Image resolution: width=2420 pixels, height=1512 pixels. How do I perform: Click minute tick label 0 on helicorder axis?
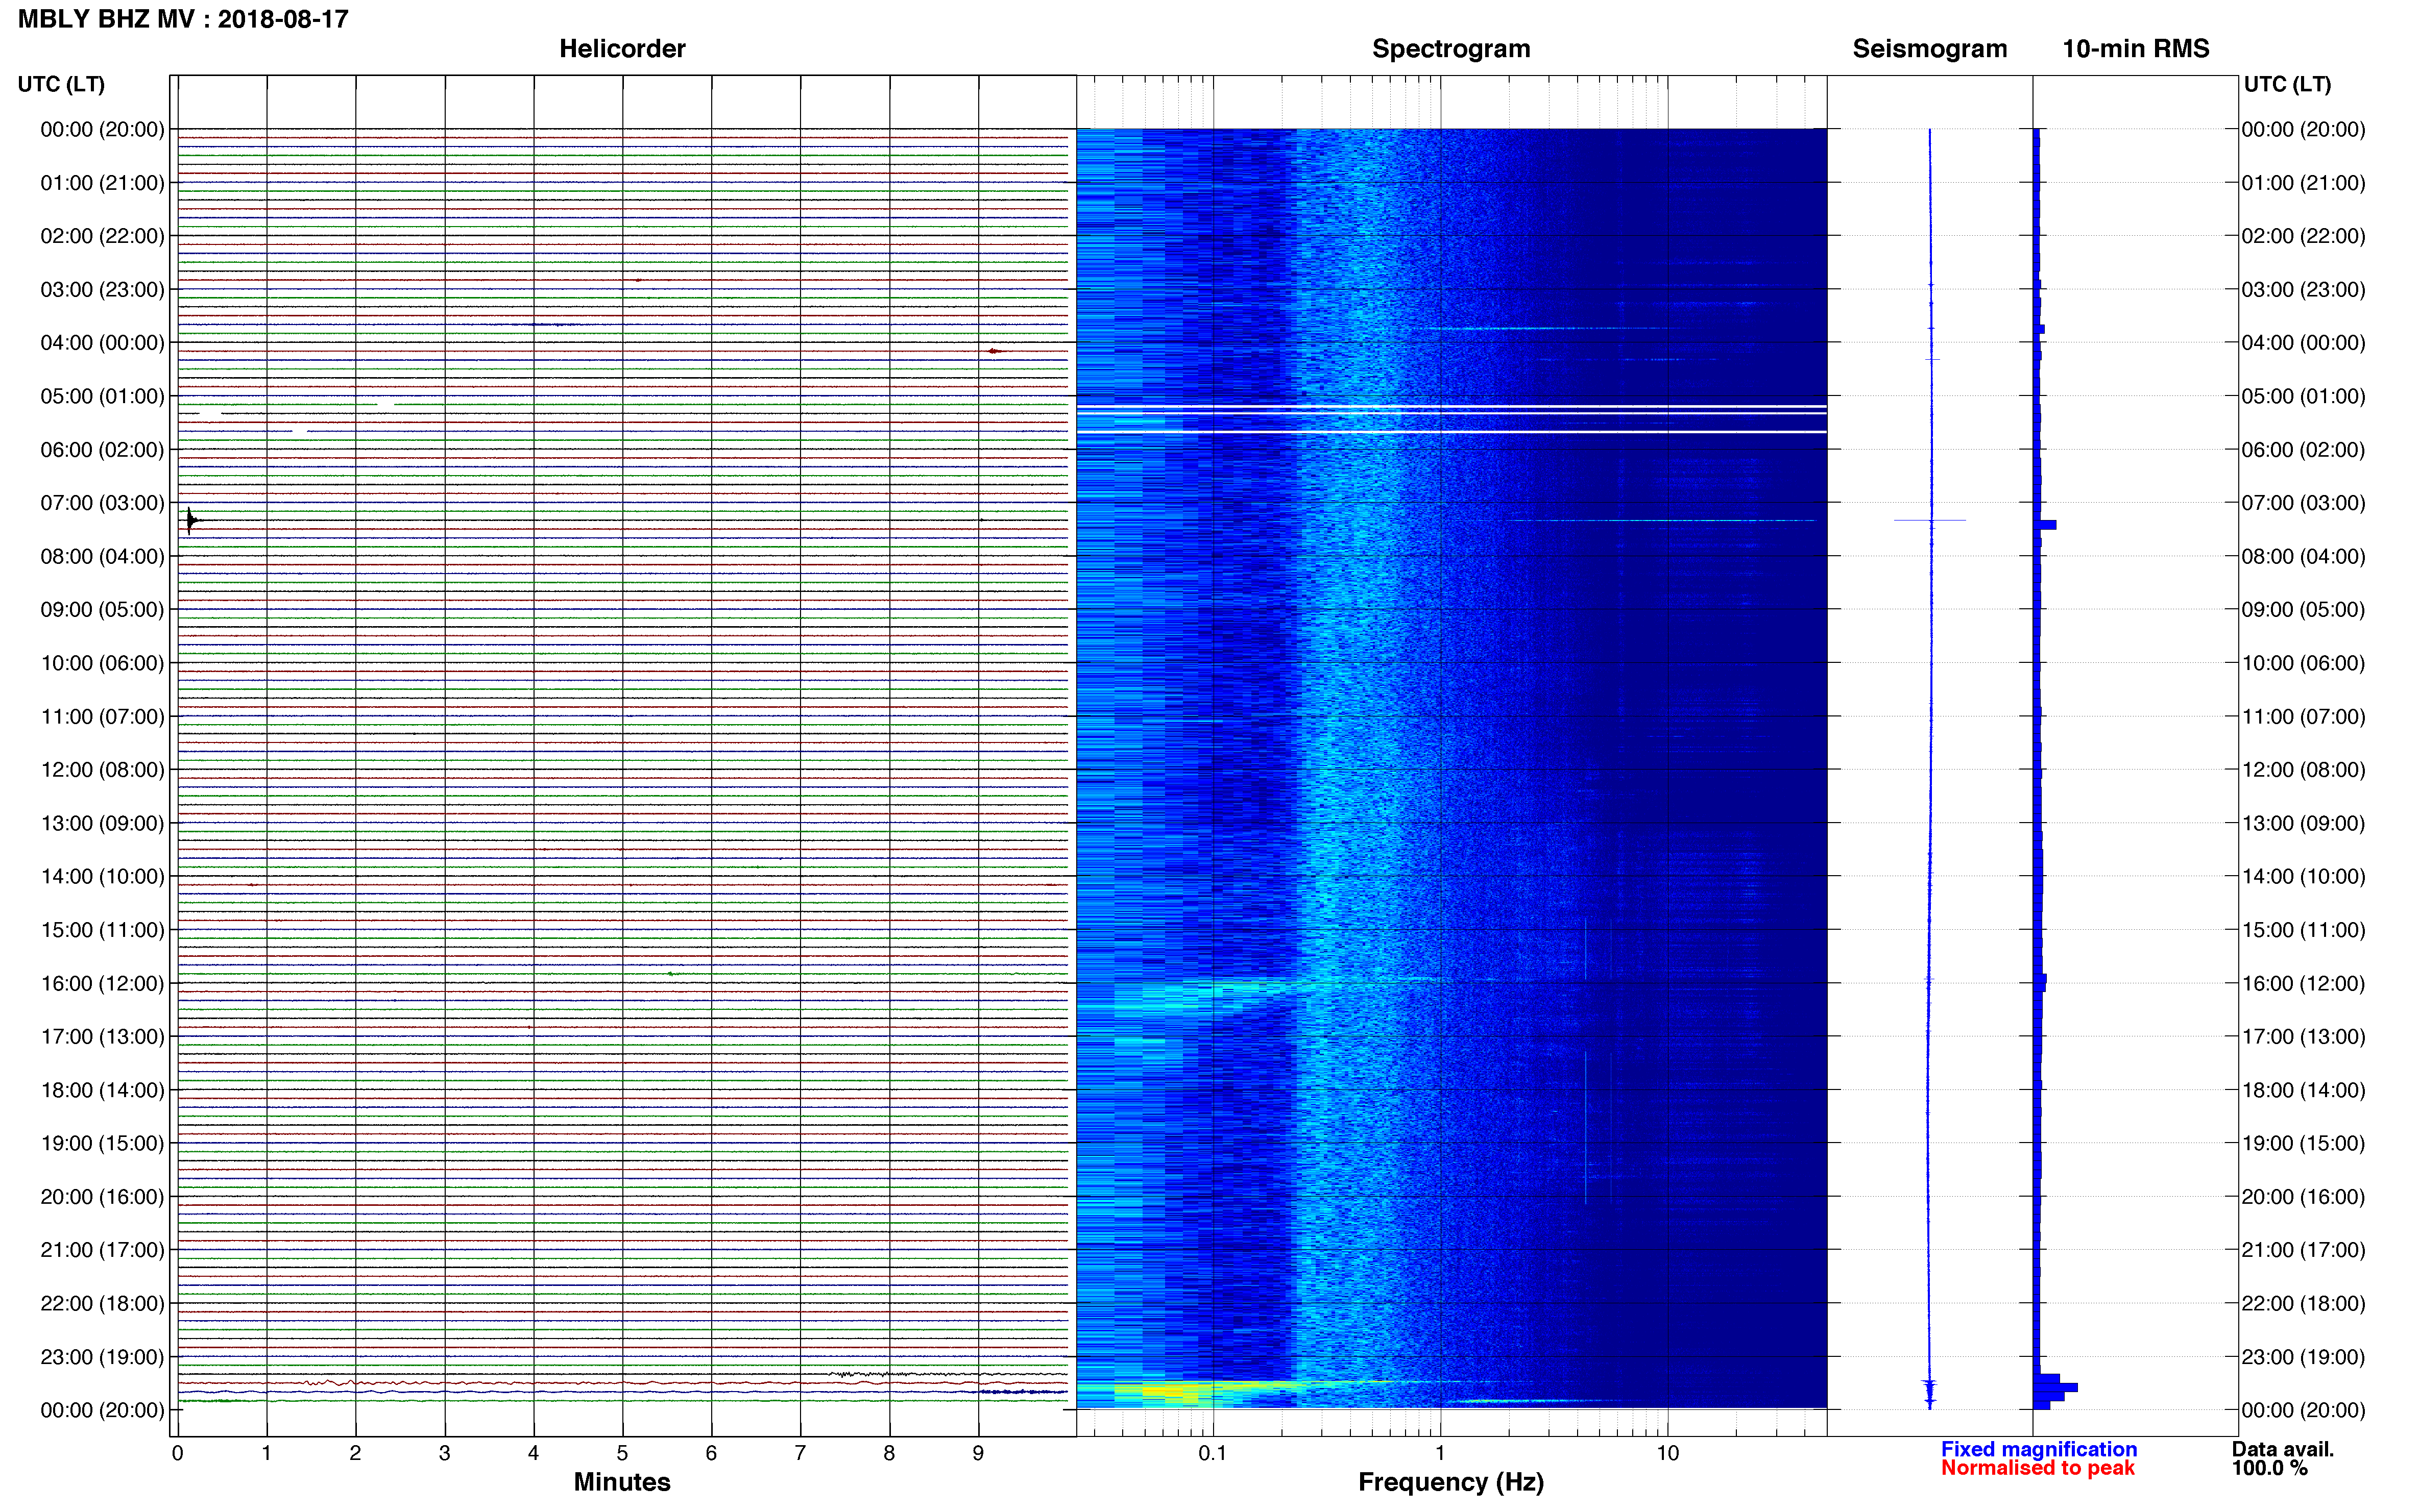coord(178,1453)
